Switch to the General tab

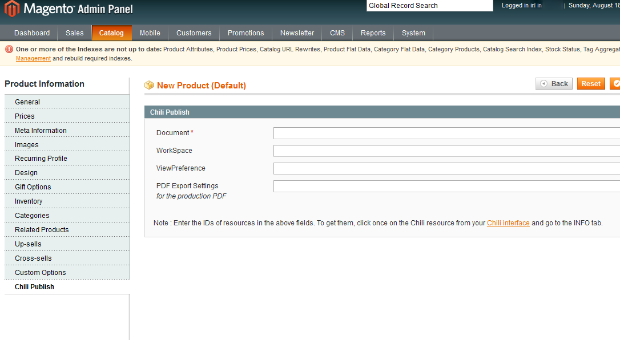click(67, 102)
